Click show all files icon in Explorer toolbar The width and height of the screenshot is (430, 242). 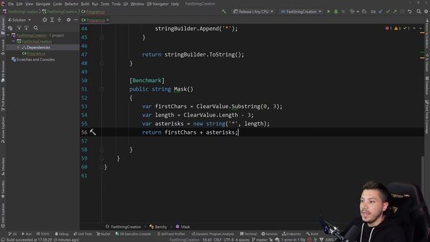pyautogui.click(x=10, y=28)
